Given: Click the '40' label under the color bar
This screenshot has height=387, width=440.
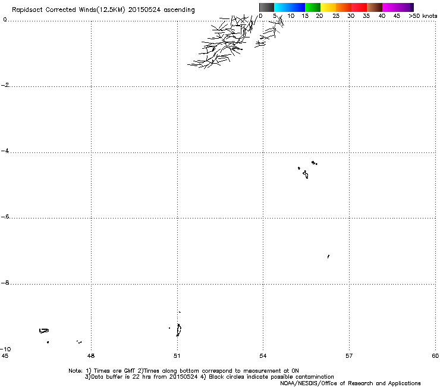Looking at the screenshot, I should (x=382, y=16).
